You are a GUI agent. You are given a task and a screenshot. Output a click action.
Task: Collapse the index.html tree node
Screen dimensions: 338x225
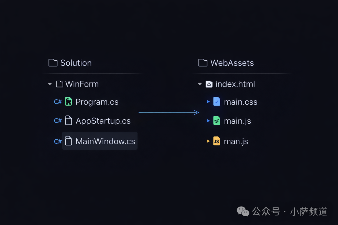coord(200,84)
